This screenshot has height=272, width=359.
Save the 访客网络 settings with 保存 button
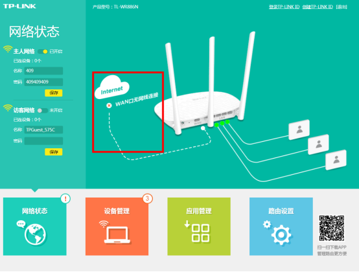click(54, 152)
